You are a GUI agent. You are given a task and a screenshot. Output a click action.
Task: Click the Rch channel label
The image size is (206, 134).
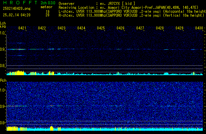tap(3, 80)
